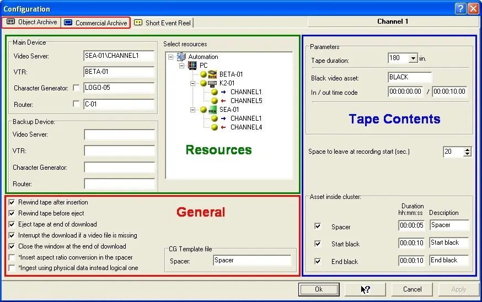The image size is (482, 302).
Task: Click the PC monitor icon in tree
Action: click(192, 66)
